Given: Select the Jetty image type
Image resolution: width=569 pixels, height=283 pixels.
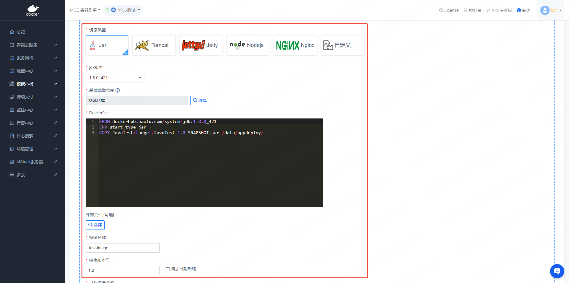Looking at the screenshot, I should point(201,45).
